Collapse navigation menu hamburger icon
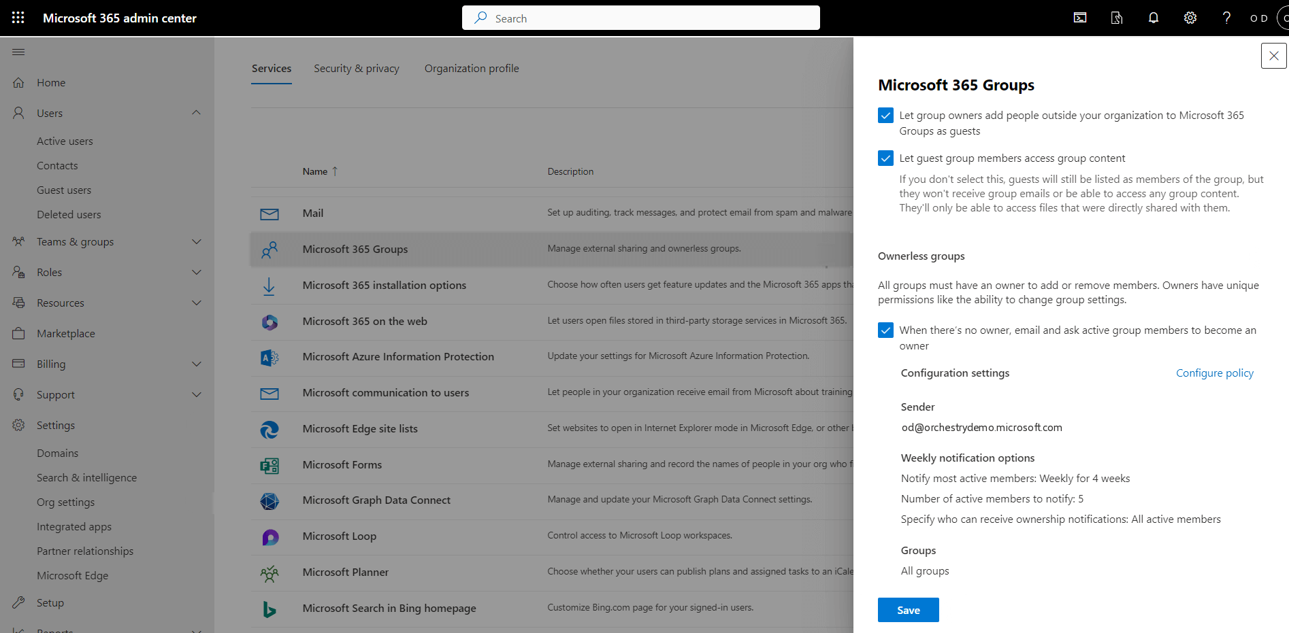 [18, 52]
